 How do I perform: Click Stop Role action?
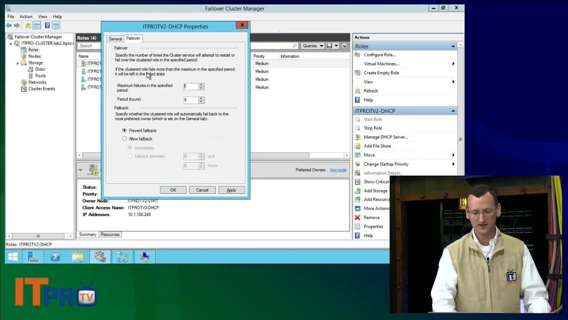tap(373, 128)
